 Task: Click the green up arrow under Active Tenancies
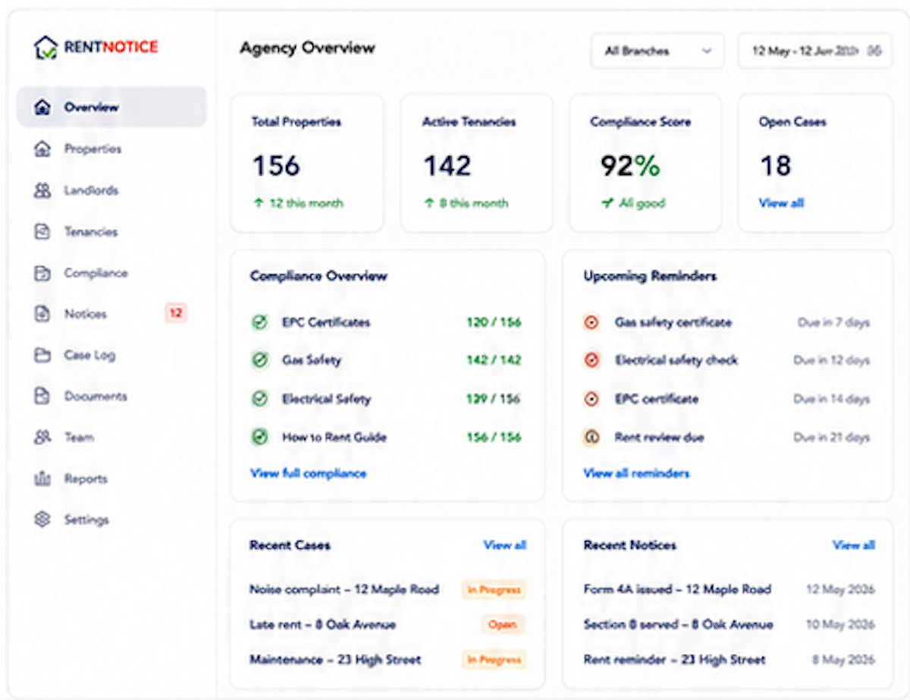[x=429, y=203]
